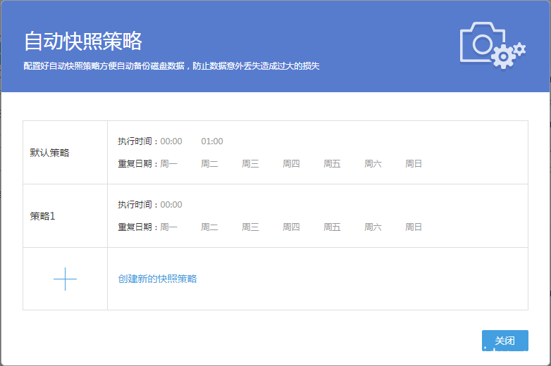The width and height of the screenshot is (551, 366).
Task: Click the 自动快照策略 dialog title
Action: pos(83,41)
